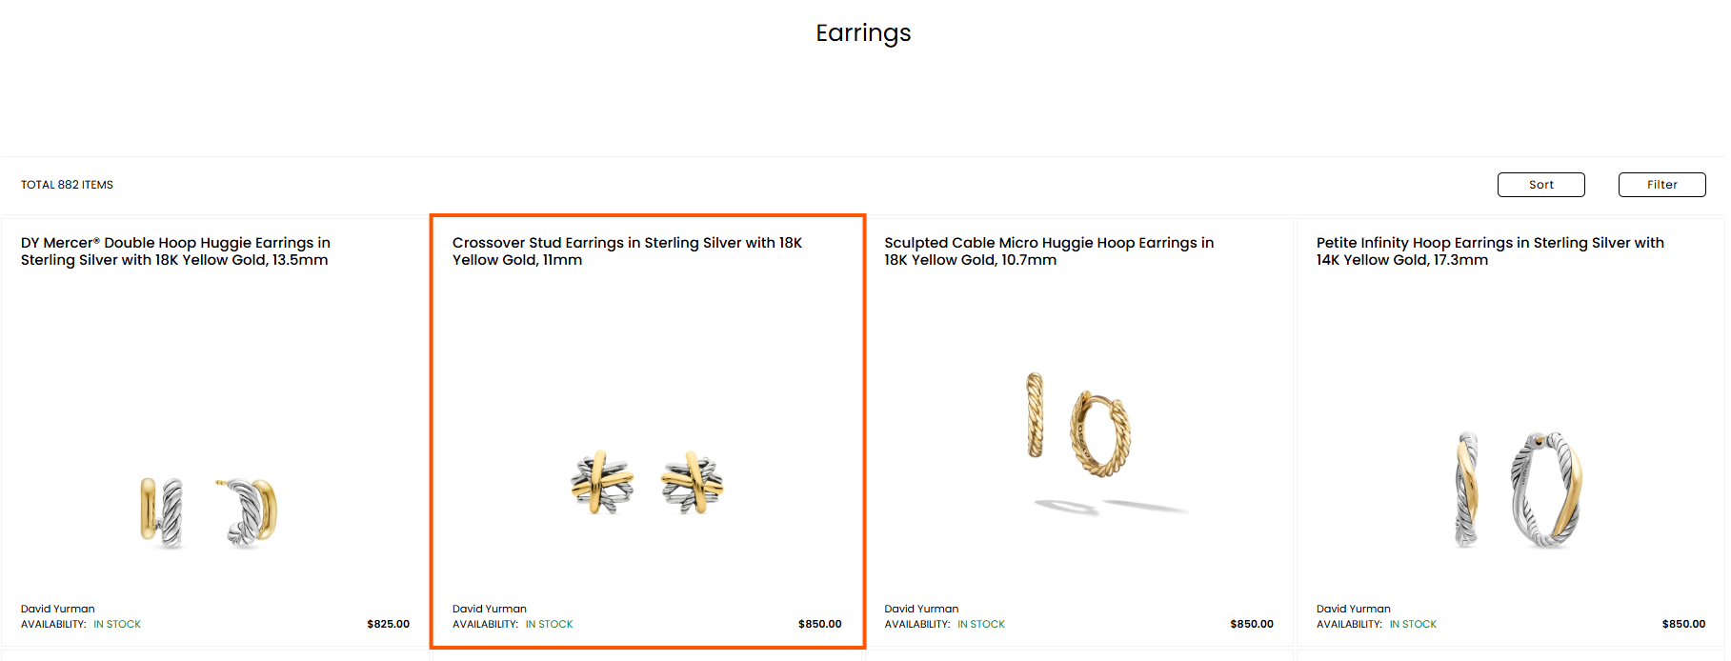
Task: Click David Yurman brand under Petite Infinity earrings
Action: 1354,609
